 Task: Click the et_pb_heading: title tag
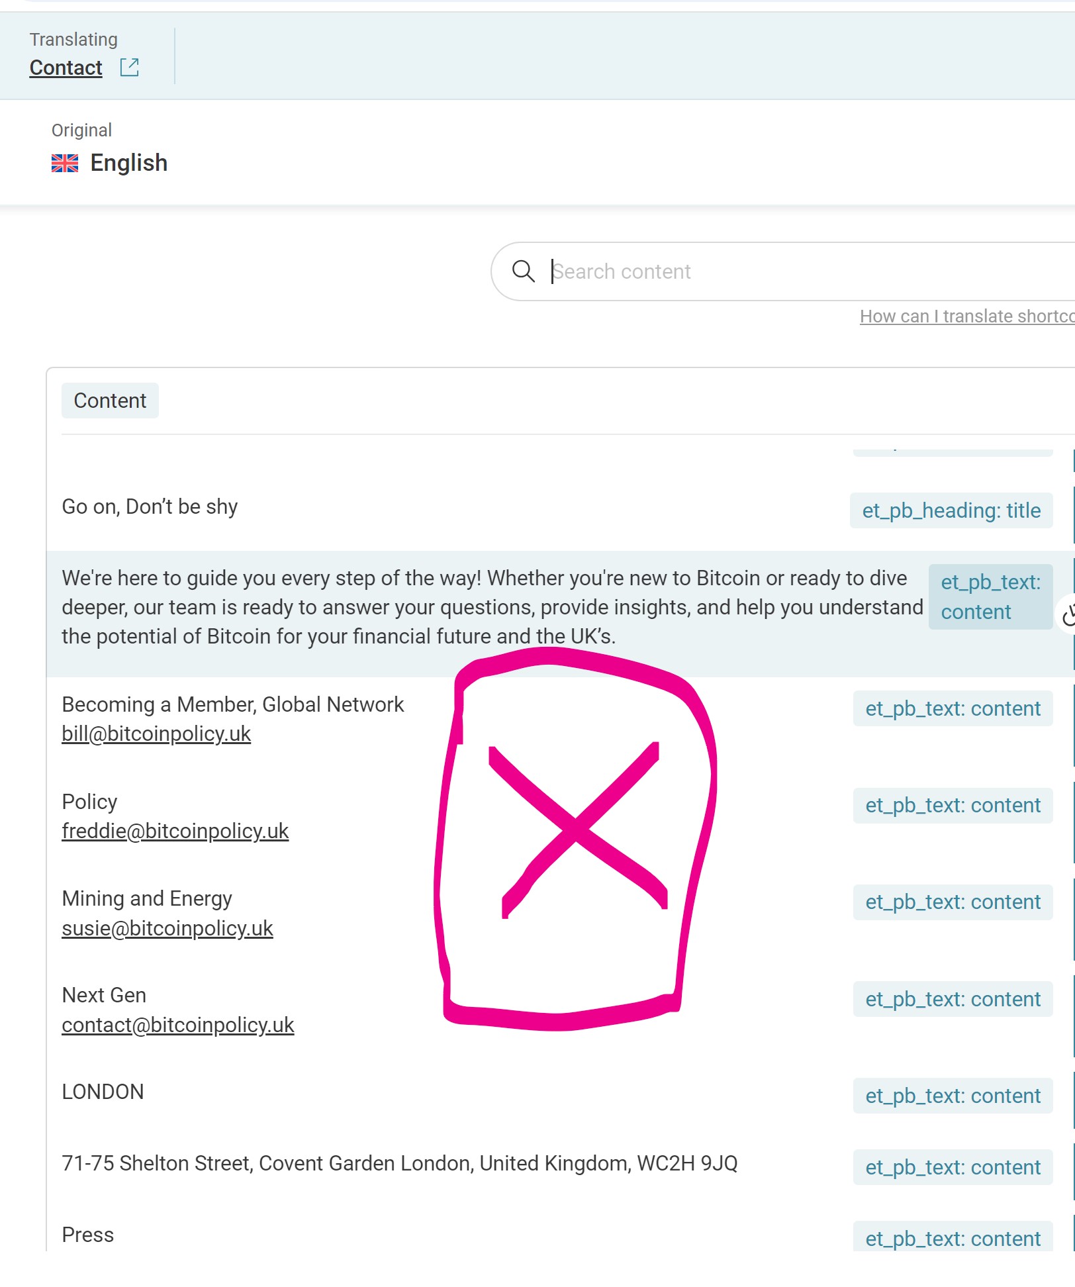pos(951,510)
